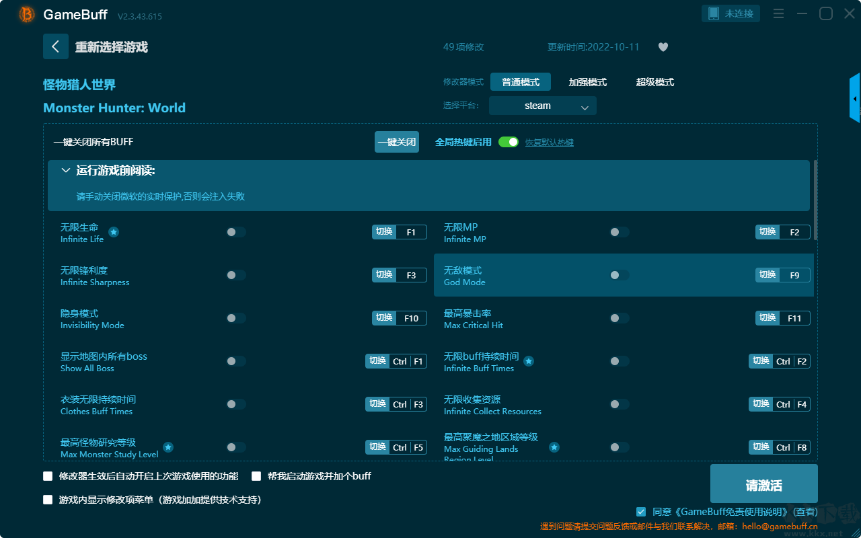Click the 一键关闭所有BUFF label
Viewport: 861px width, 538px height.
[93, 142]
